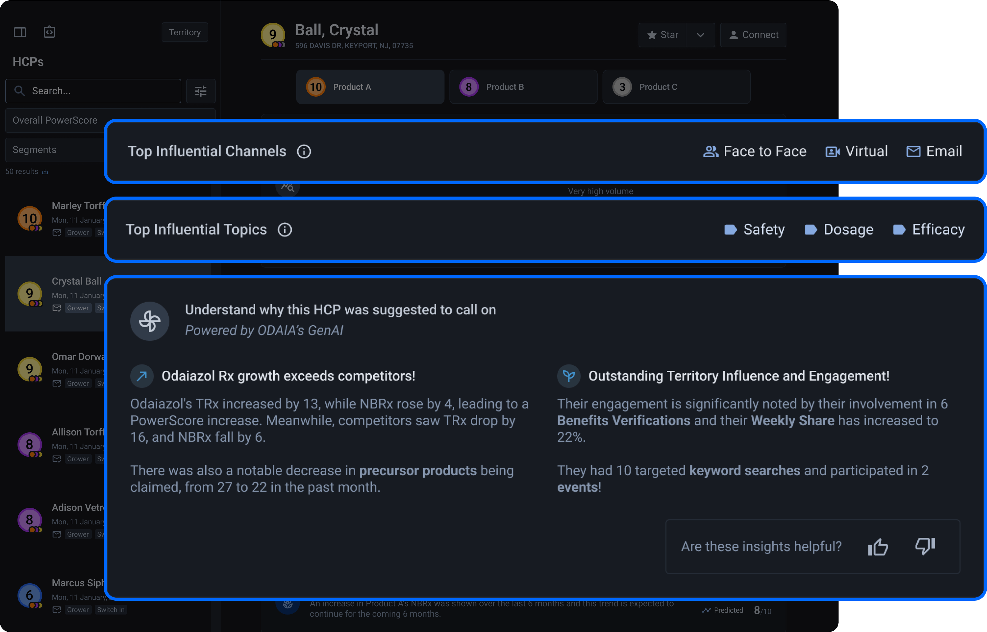The height and width of the screenshot is (632, 987).
Task: Download results icon next to 50 results
Action: pyautogui.click(x=45, y=171)
